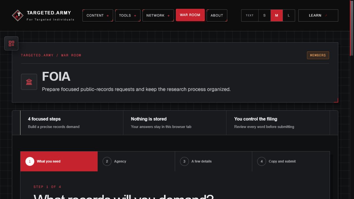Screen dimensions: 354x199
Task: Select step 3 A few details tab
Action: pyautogui.click(x=214, y=161)
